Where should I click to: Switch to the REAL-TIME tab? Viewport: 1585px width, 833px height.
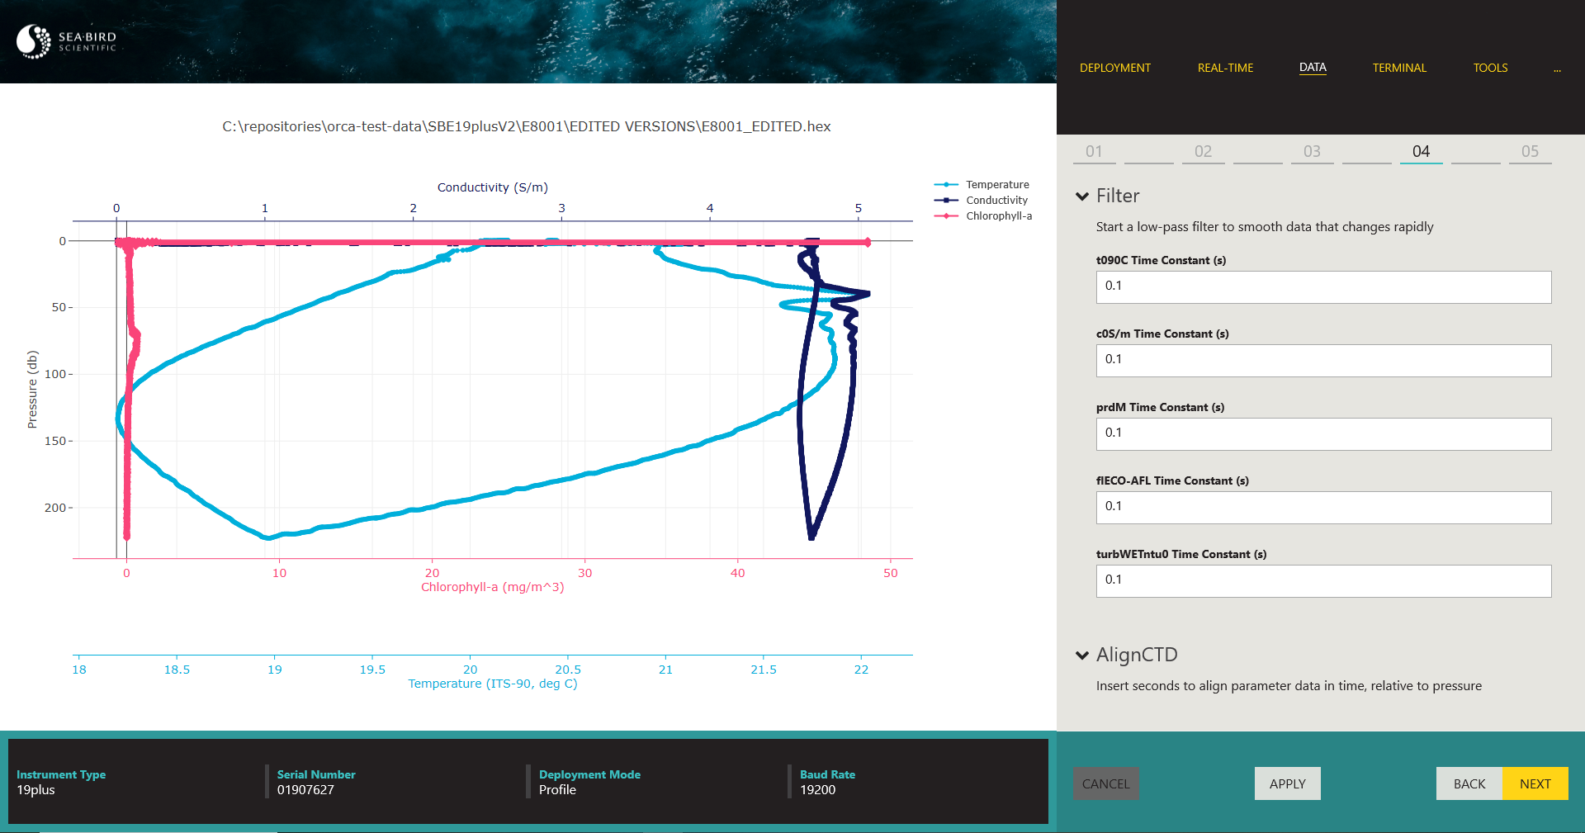[1225, 68]
